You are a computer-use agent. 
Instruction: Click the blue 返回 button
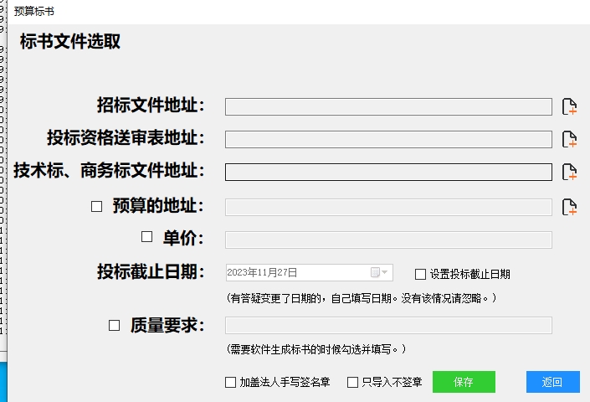pos(552,382)
